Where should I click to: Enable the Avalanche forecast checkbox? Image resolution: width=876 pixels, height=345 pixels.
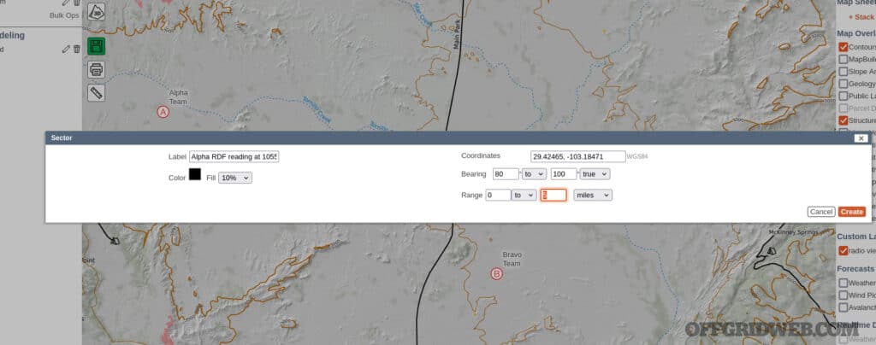[843, 307]
